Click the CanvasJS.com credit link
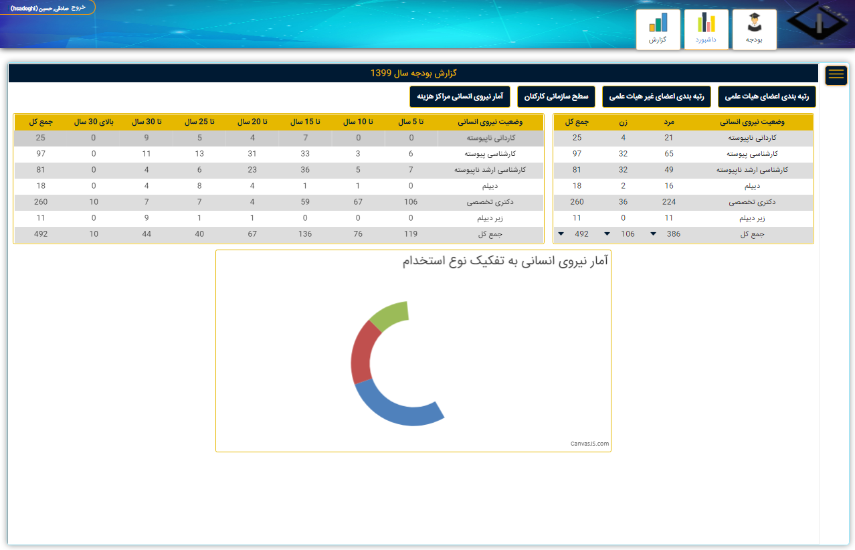This screenshot has width=855, height=550. pyautogui.click(x=589, y=444)
